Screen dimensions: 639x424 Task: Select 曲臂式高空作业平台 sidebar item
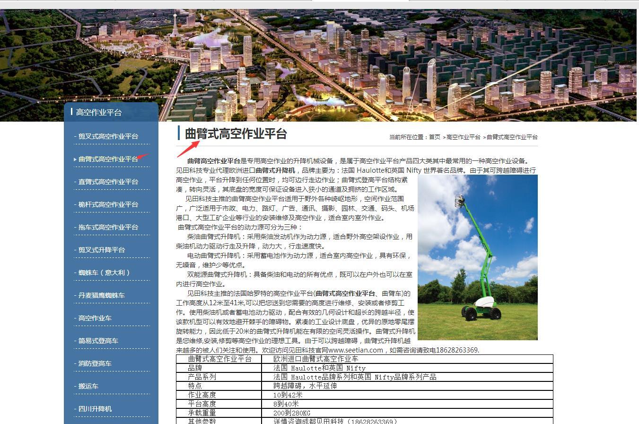pos(108,159)
